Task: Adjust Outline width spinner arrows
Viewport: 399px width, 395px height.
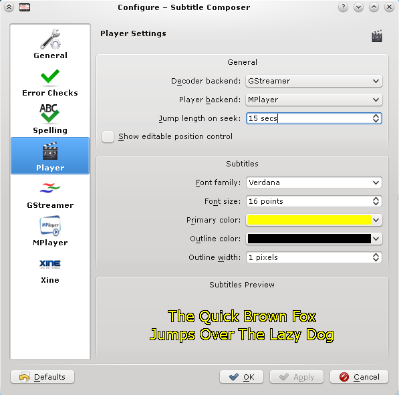Action: pos(376,257)
